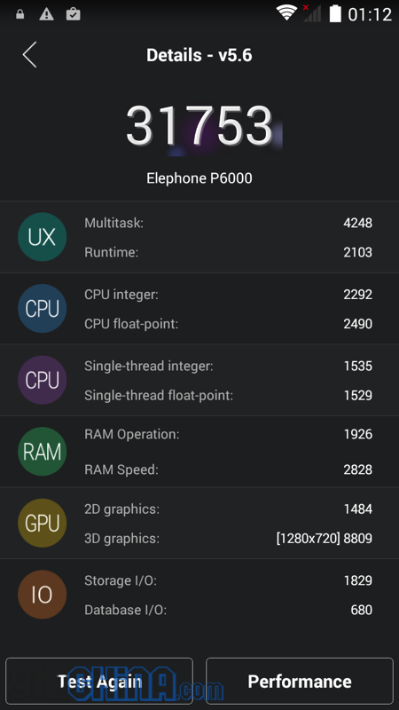This screenshot has height=710, width=399.
Task: Tap the Elephone P6000 device name
Action: [x=199, y=178]
